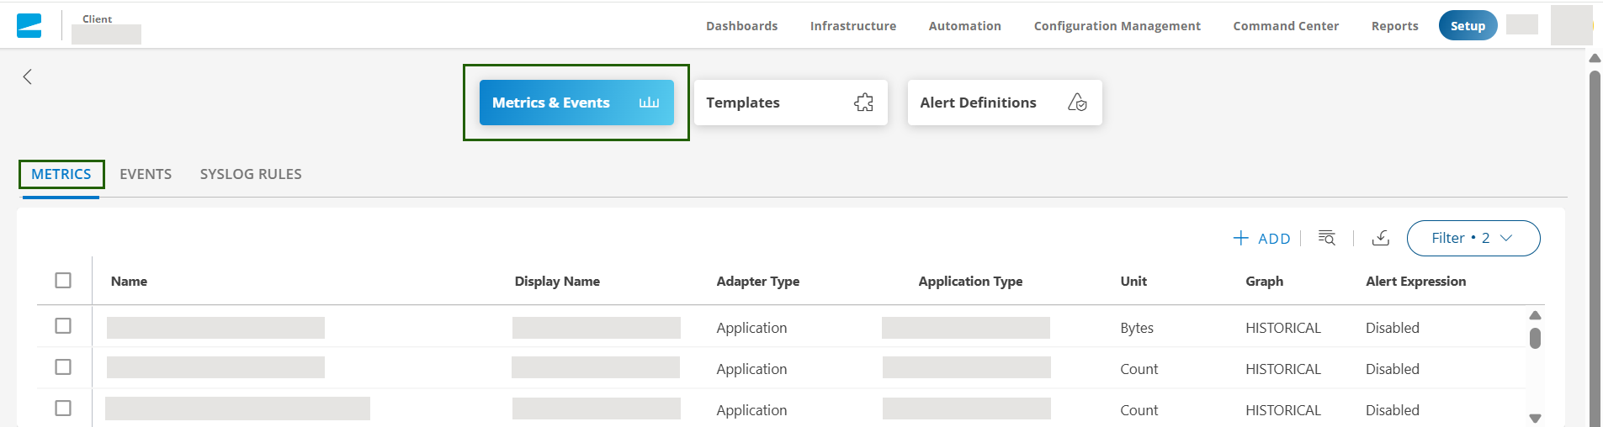Viewport: 1603px width, 427px height.
Task: Open the Infrastructure menu
Action: [x=852, y=26]
